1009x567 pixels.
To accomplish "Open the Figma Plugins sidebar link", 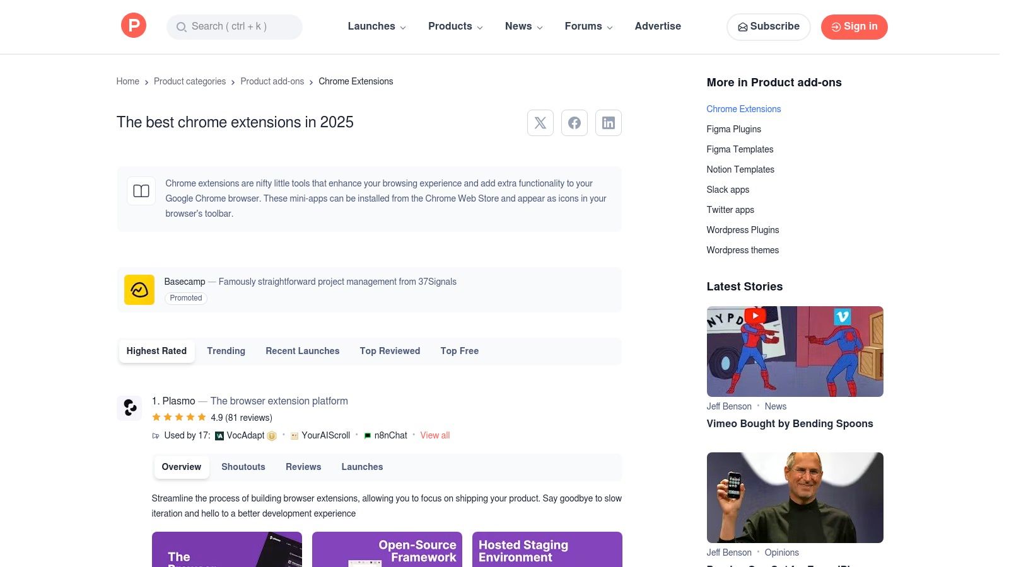I will (x=733, y=129).
